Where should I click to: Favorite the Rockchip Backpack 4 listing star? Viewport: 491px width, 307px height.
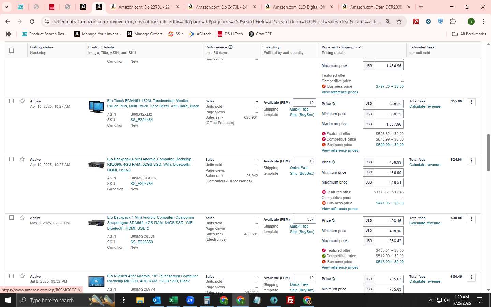22,159
